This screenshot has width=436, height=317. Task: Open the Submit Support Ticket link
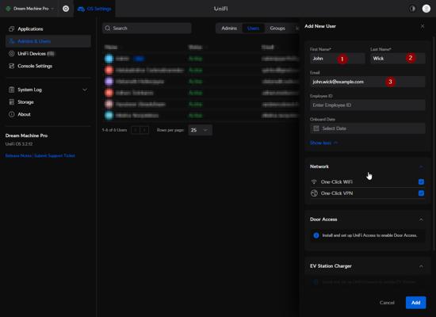(55, 155)
